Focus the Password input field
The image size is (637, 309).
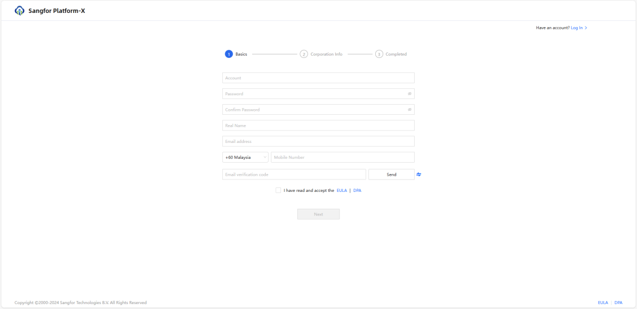[x=318, y=93]
